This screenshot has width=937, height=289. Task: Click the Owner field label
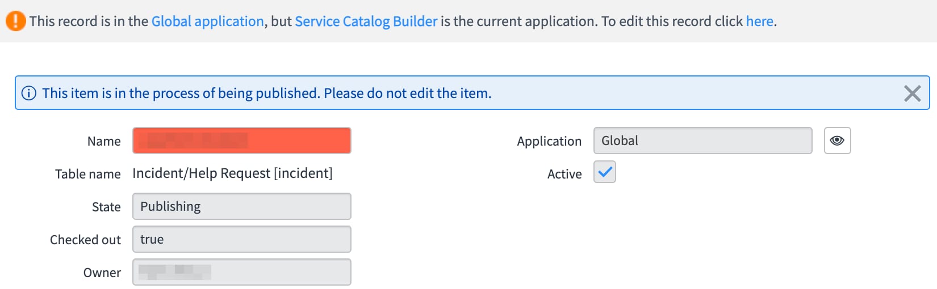102,273
